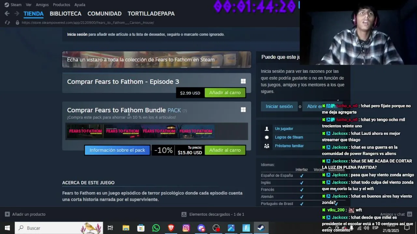Open the Woodbury Getaway bundle thumbnail
Image resolution: width=417 pixels, height=234 pixels.
196,131
